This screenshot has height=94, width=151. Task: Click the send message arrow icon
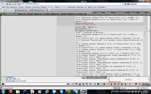click(68, 84)
